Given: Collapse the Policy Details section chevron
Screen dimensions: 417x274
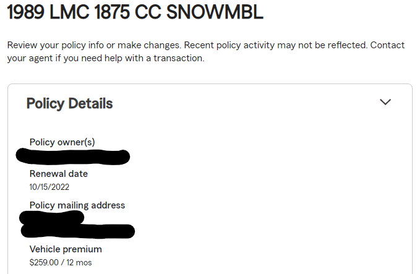Looking at the screenshot, I should pos(385,102).
